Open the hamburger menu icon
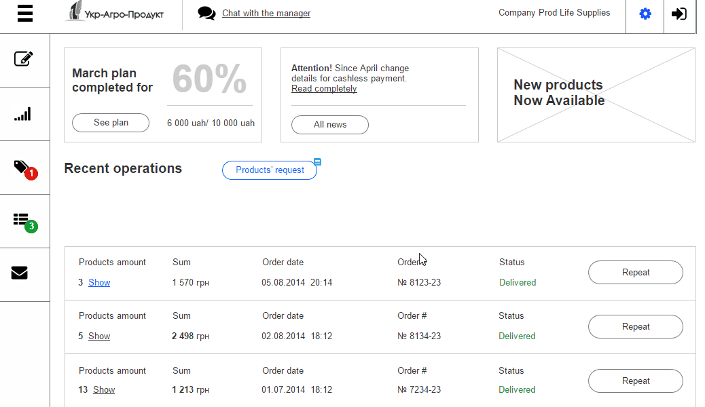 point(25,14)
